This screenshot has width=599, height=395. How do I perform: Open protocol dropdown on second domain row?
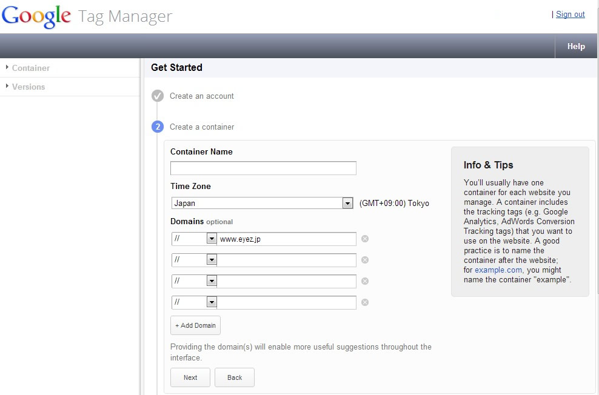point(194,260)
